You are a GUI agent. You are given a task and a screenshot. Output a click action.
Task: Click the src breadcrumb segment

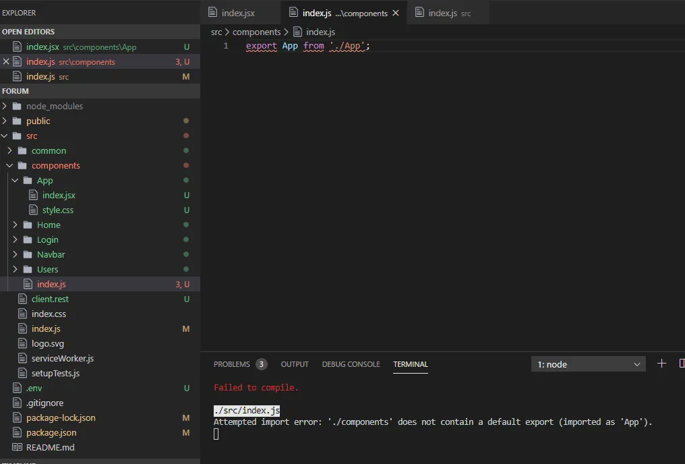coord(216,32)
